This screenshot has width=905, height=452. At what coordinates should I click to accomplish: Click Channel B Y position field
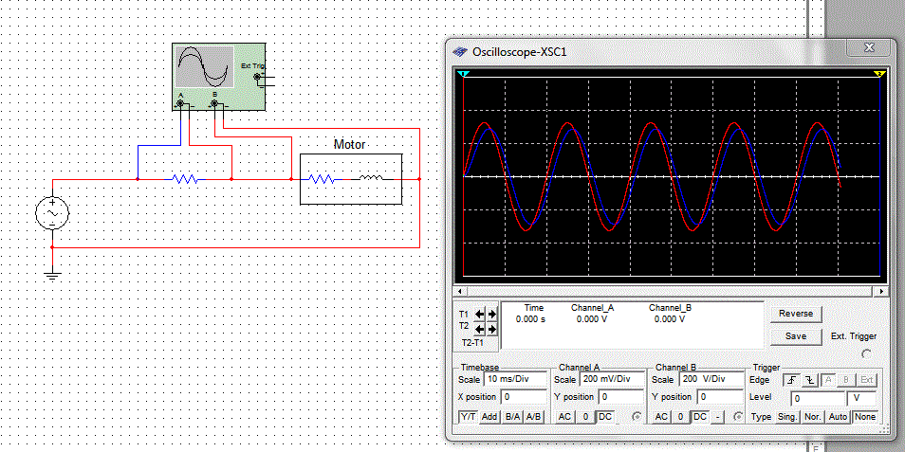click(x=718, y=397)
